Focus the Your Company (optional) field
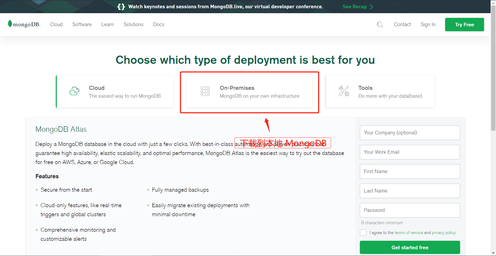 point(410,133)
